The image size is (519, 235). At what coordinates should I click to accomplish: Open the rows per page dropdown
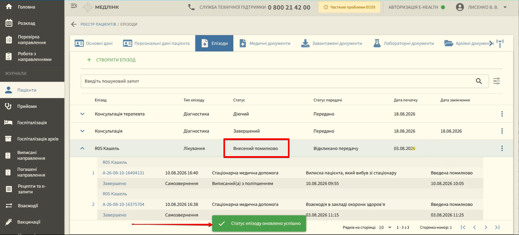[385, 228]
